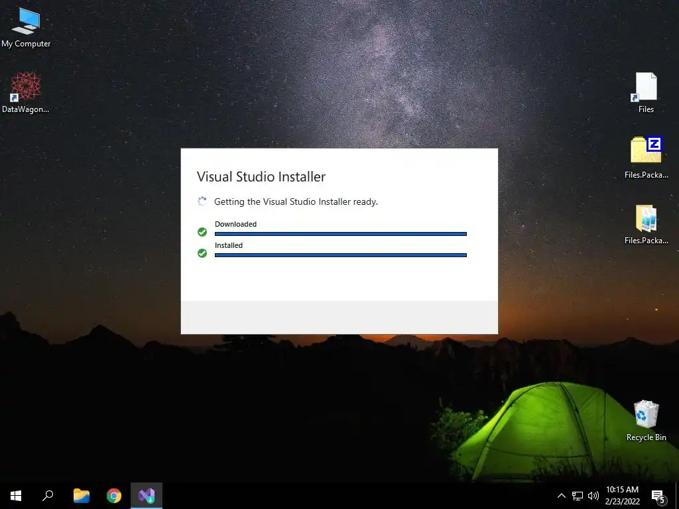Screen dimensions: 679x509
Task: Open the My Computer desktop icon
Action: (x=26, y=28)
